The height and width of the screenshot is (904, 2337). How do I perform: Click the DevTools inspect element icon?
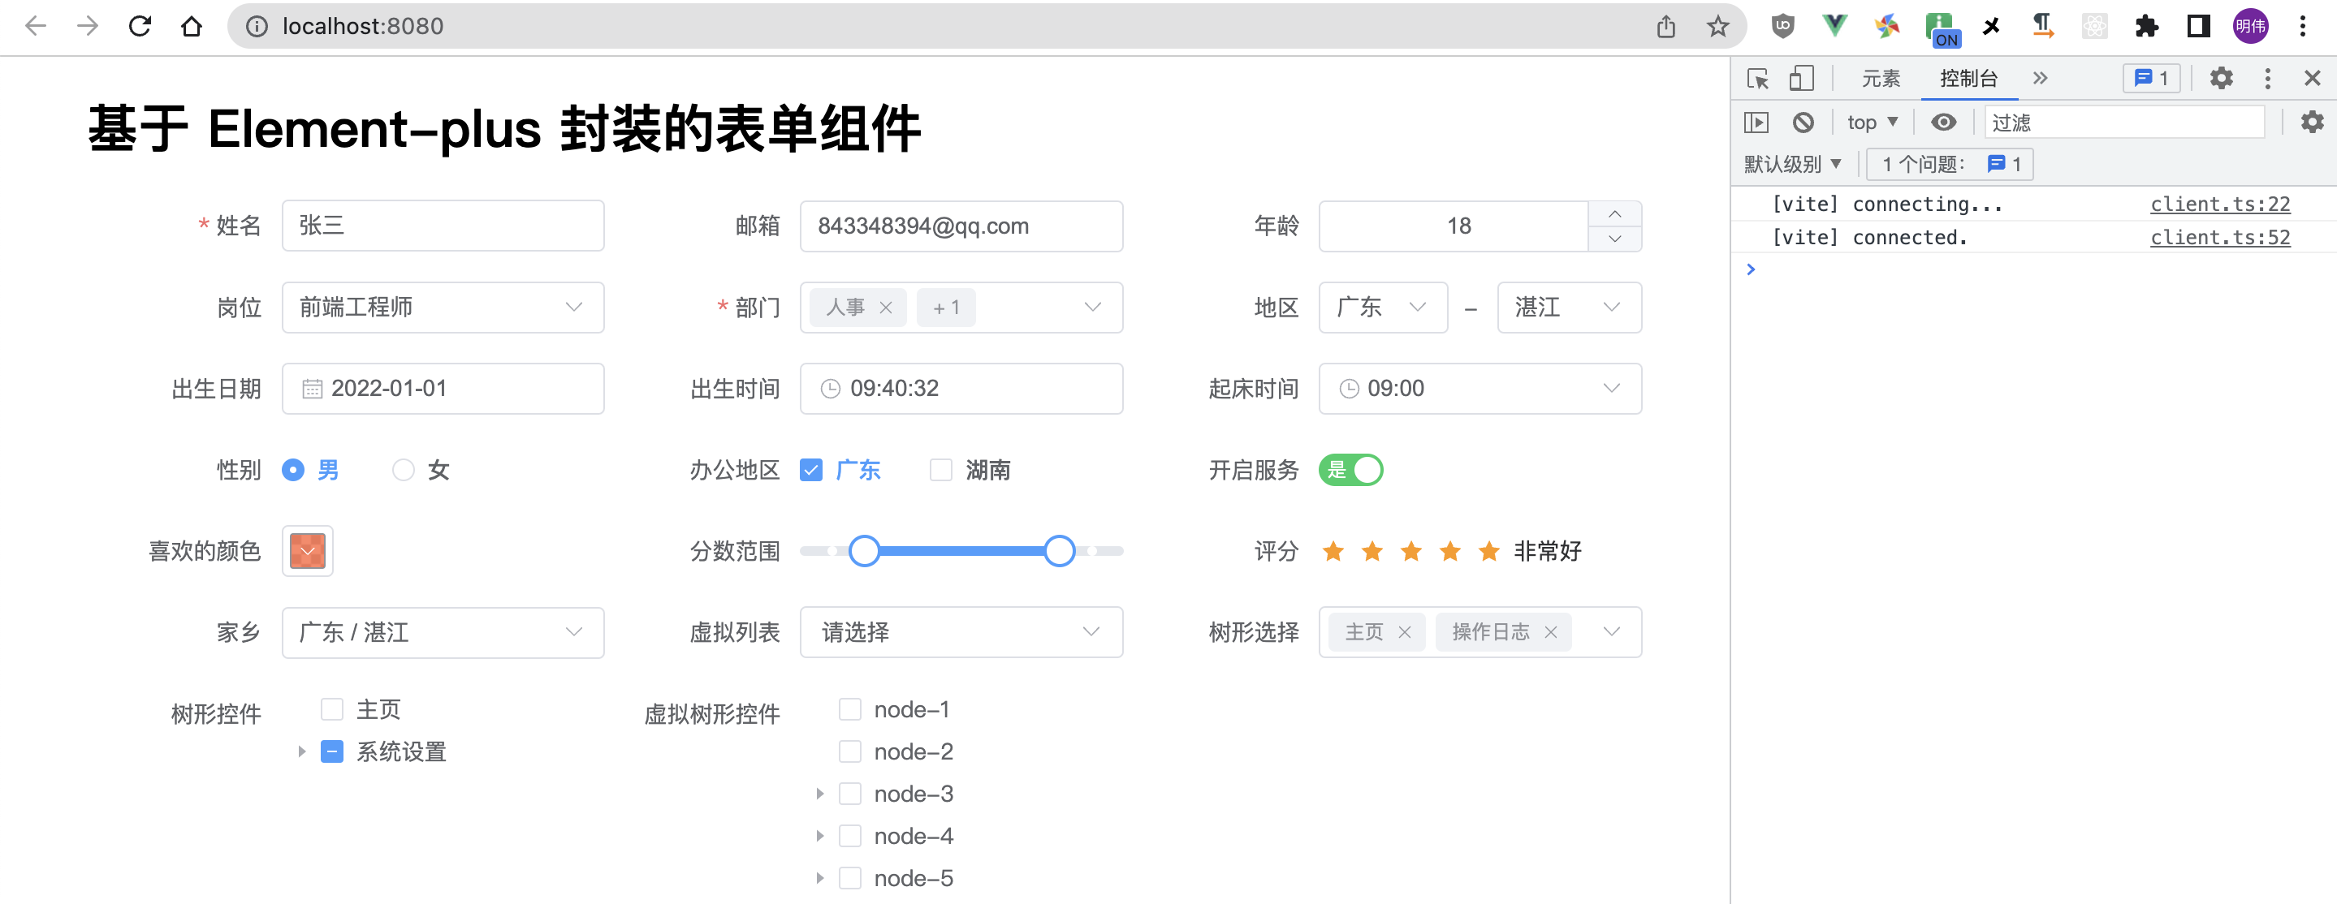[x=1757, y=78]
